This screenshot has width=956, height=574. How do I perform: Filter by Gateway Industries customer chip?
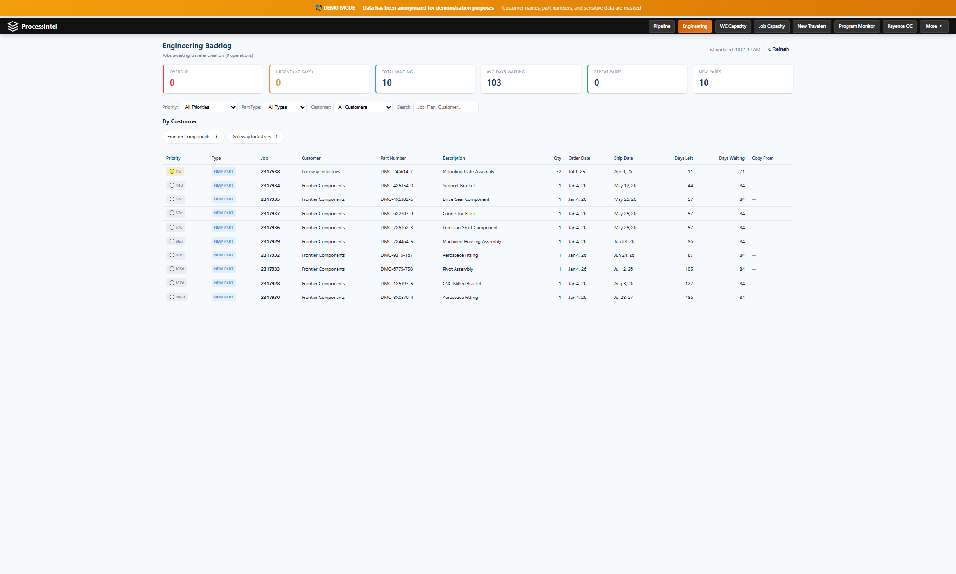pos(255,137)
